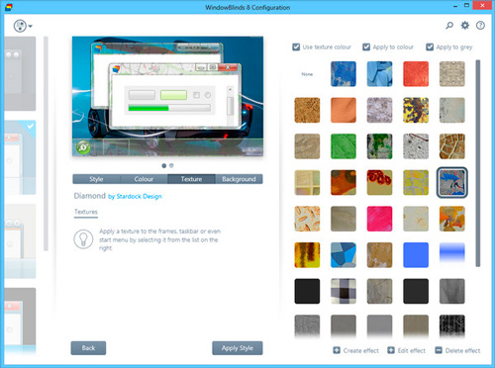Select the highlighted blue graffiti texture
The width and height of the screenshot is (495, 368).
tap(452, 183)
